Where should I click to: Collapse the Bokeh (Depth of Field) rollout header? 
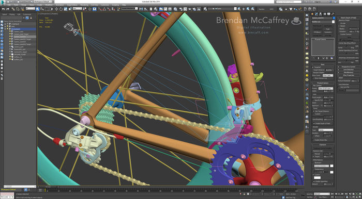pos(349,18)
